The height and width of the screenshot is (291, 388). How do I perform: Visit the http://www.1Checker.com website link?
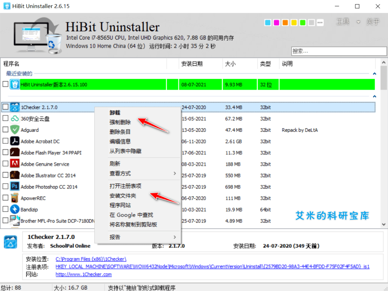coord(83,274)
